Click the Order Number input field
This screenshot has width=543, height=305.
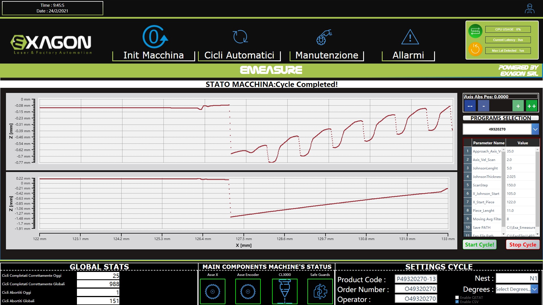click(416, 289)
